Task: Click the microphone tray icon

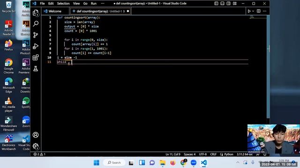Action: [x=253, y=162]
